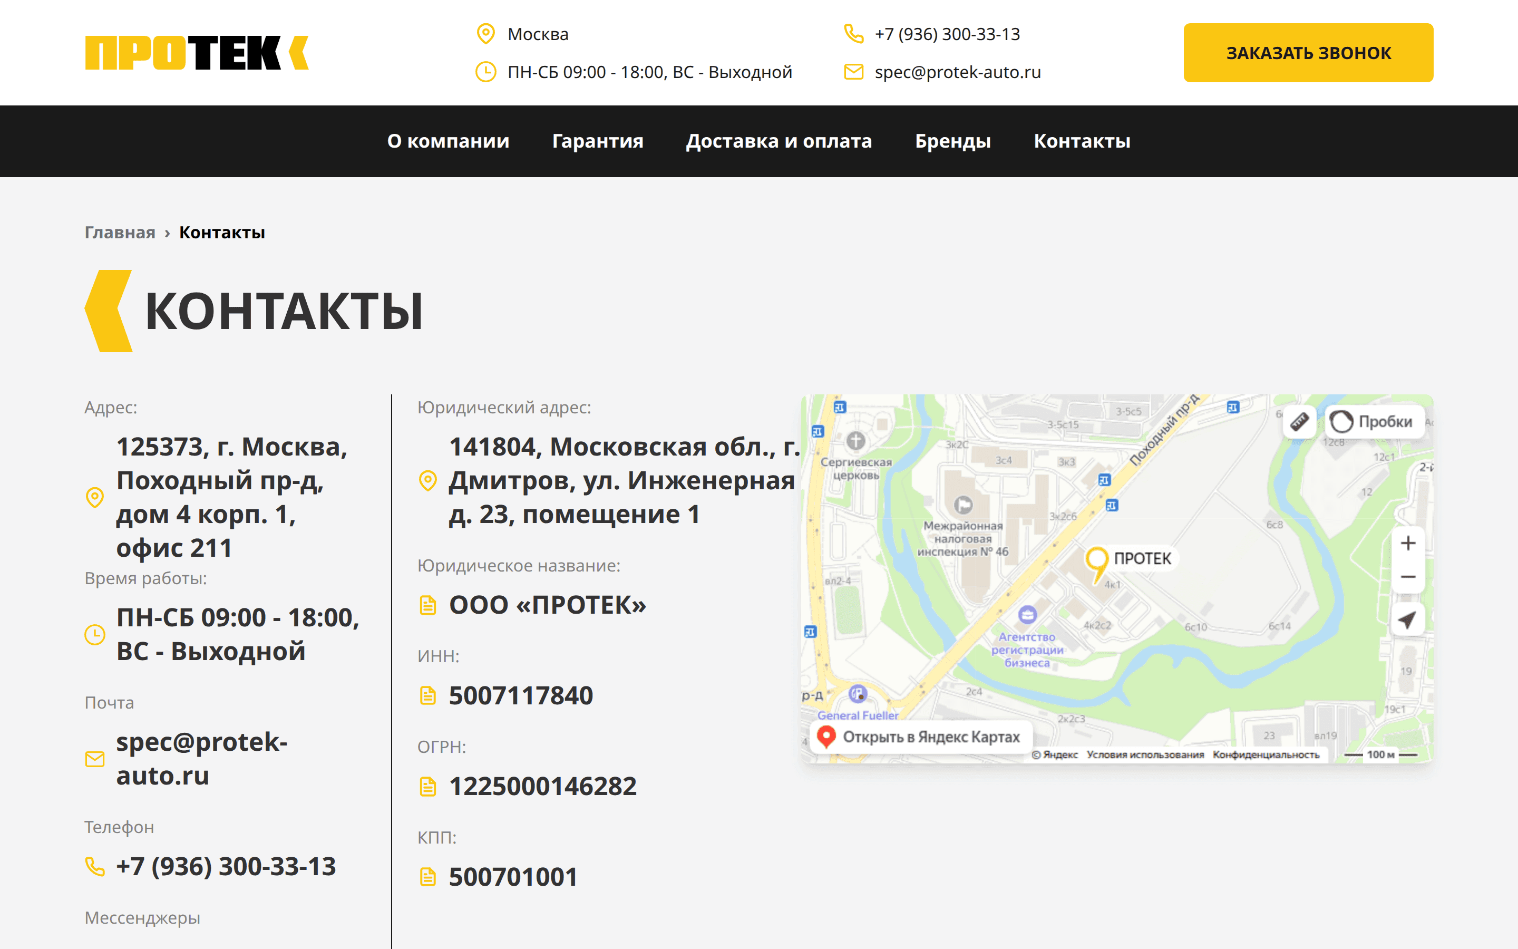Click the location pin icon next to Москва
1518x949 pixels.
pyautogui.click(x=485, y=34)
